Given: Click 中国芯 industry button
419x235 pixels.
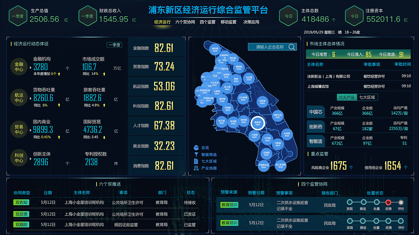Looking at the screenshot, I should pos(316,112).
